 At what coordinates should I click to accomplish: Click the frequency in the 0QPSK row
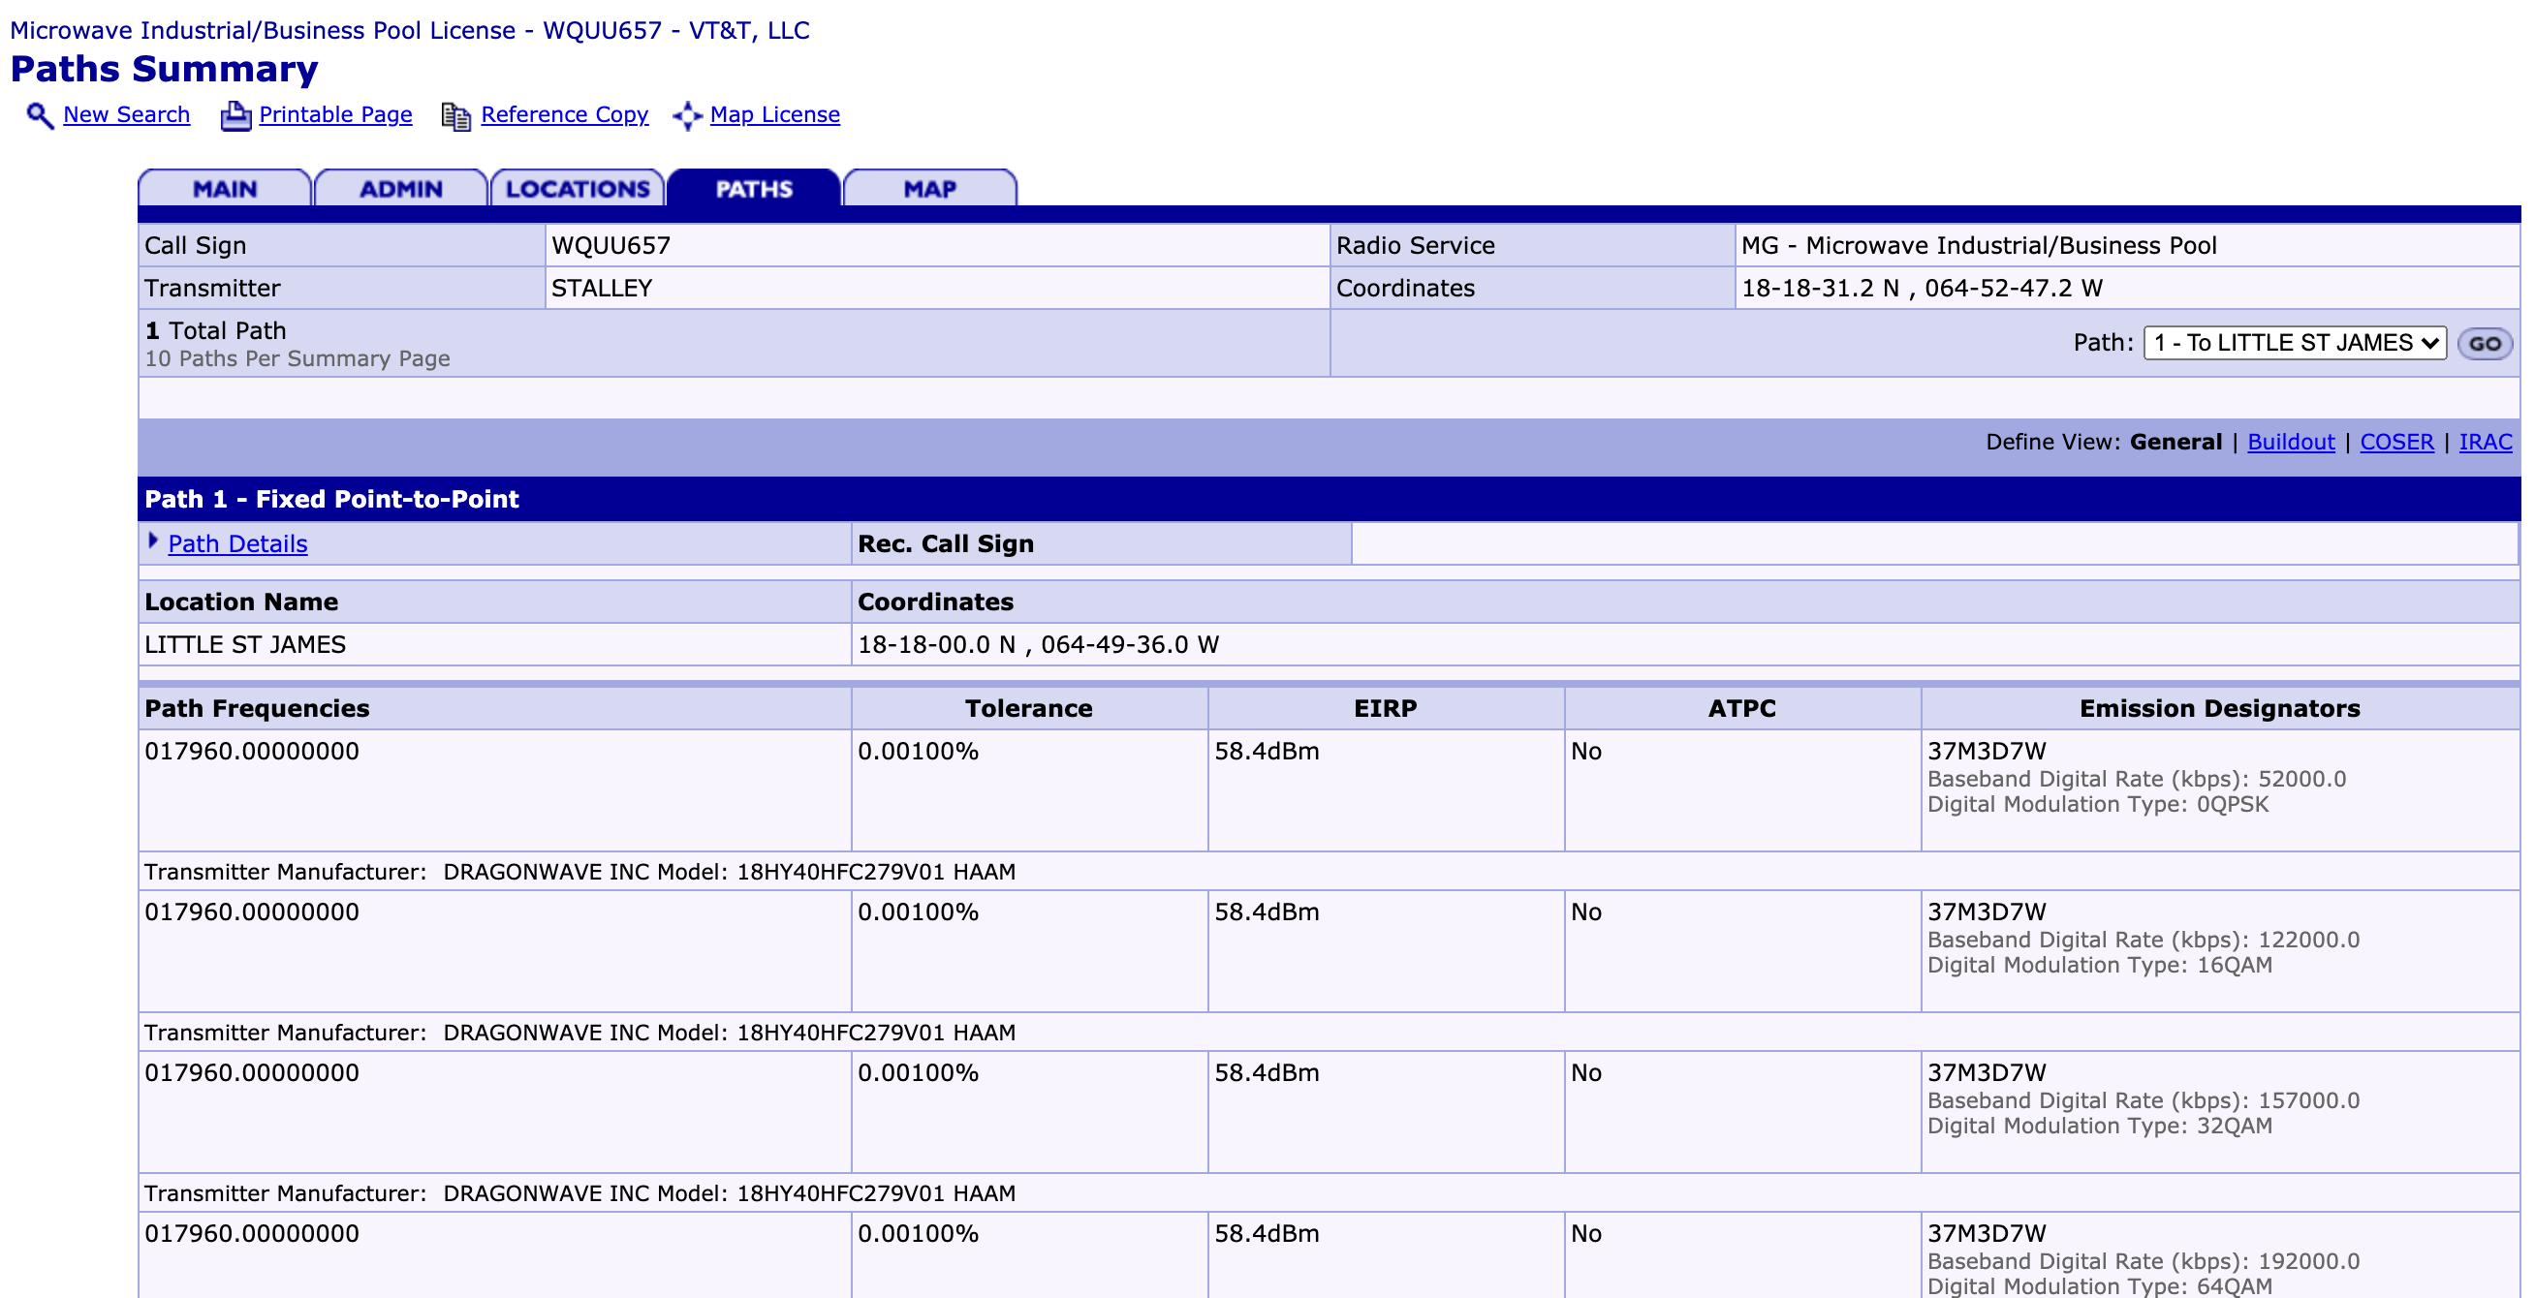coord(252,752)
